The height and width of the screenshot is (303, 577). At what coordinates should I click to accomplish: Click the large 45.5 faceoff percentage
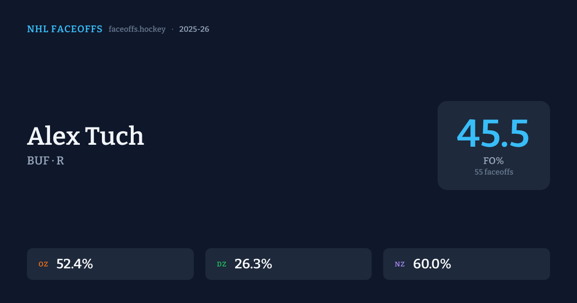pos(493,134)
